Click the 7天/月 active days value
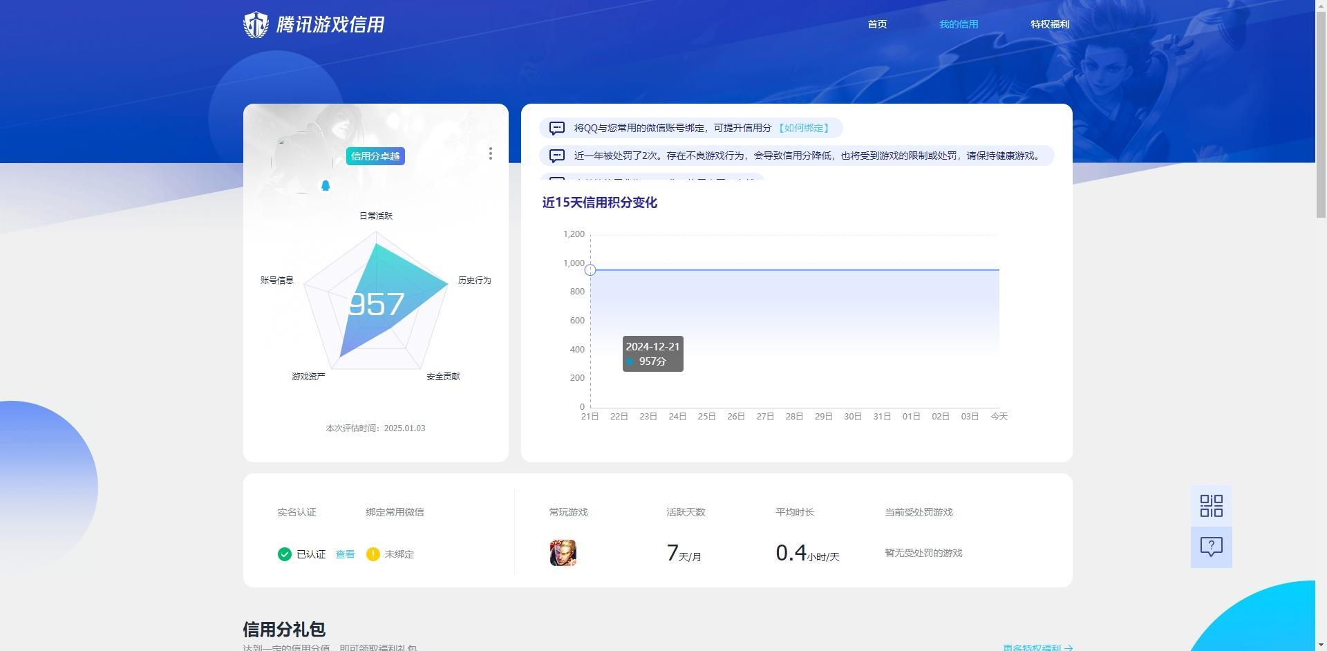 pos(684,553)
